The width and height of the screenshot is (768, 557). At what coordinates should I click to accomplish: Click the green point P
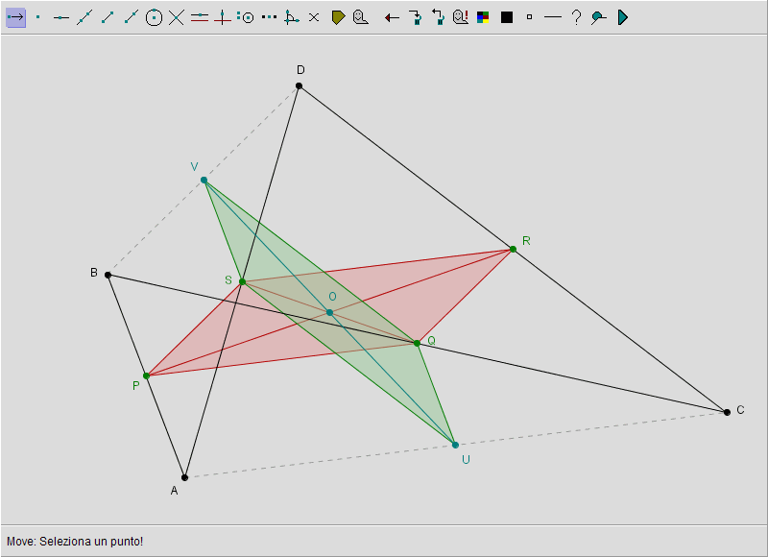[146, 376]
